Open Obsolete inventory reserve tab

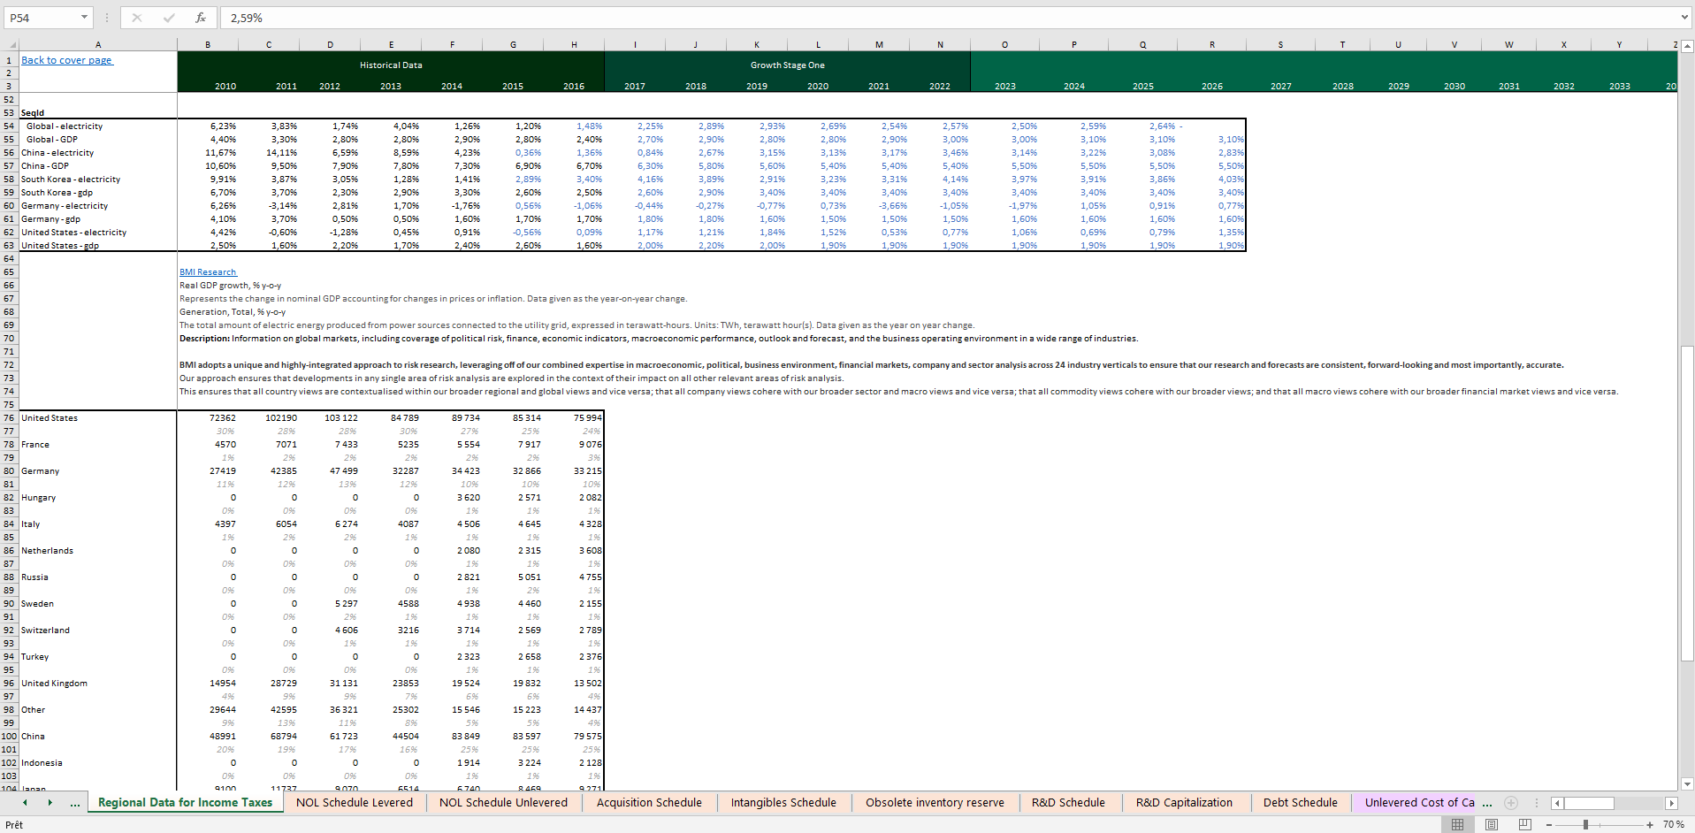click(935, 803)
